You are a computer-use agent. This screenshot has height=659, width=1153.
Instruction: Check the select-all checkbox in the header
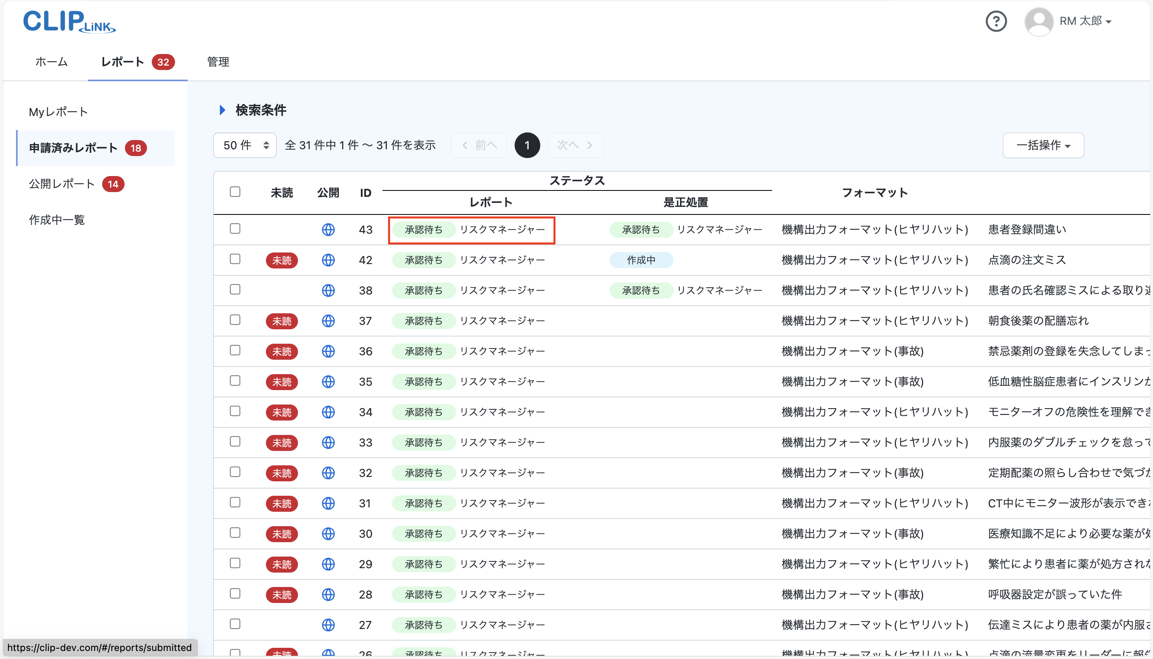[x=235, y=192]
